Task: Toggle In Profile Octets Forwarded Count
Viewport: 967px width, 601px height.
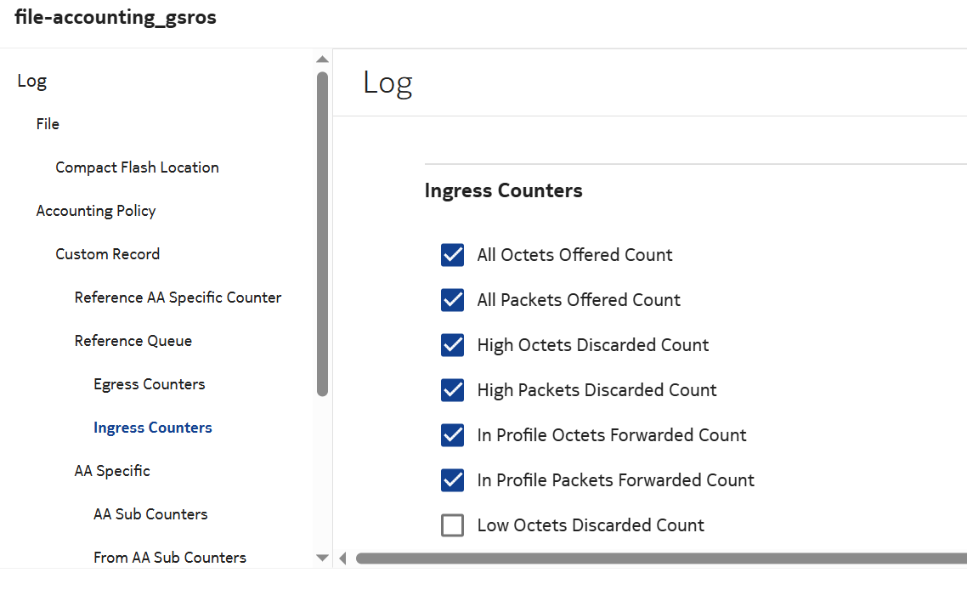Action: pyautogui.click(x=452, y=435)
